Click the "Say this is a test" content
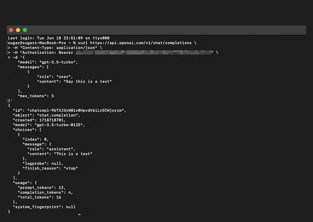This screenshot has height=222, width=313. point(88,82)
